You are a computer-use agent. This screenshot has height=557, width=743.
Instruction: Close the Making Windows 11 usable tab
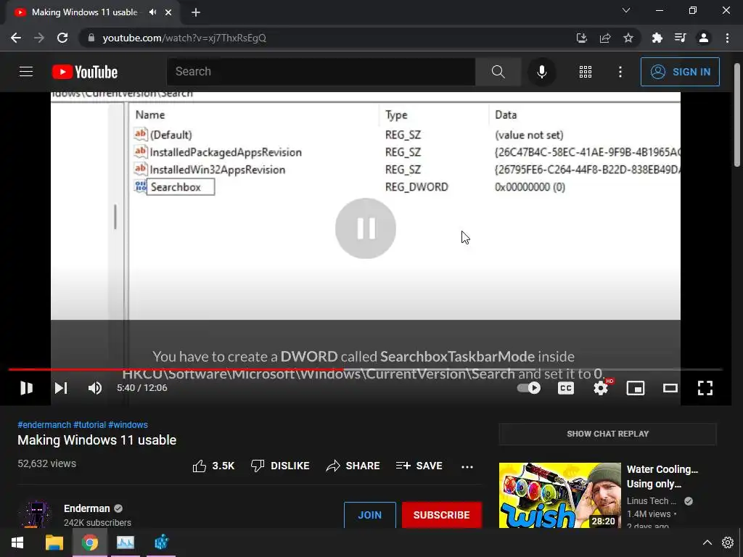[168, 12]
